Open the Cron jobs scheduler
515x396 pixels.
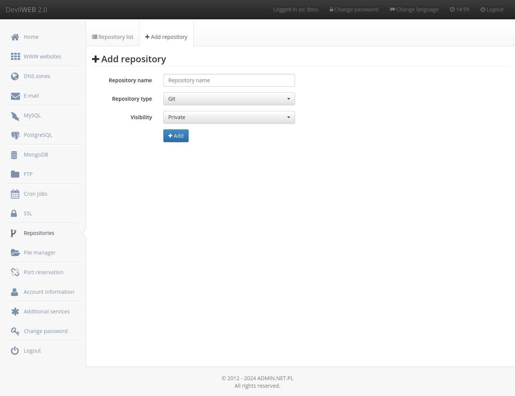coord(35,193)
